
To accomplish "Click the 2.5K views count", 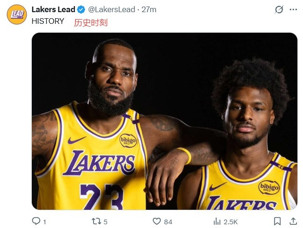I will (231, 221).
